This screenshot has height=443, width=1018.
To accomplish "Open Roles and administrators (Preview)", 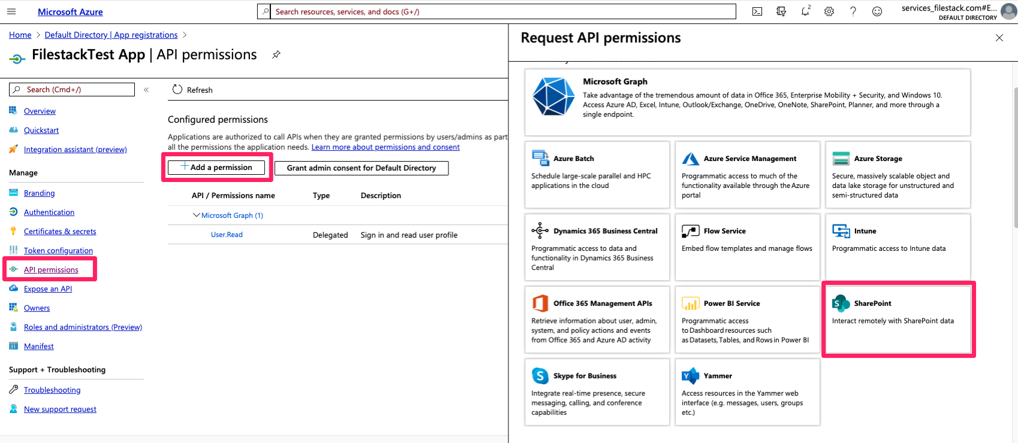I will coord(83,327).
